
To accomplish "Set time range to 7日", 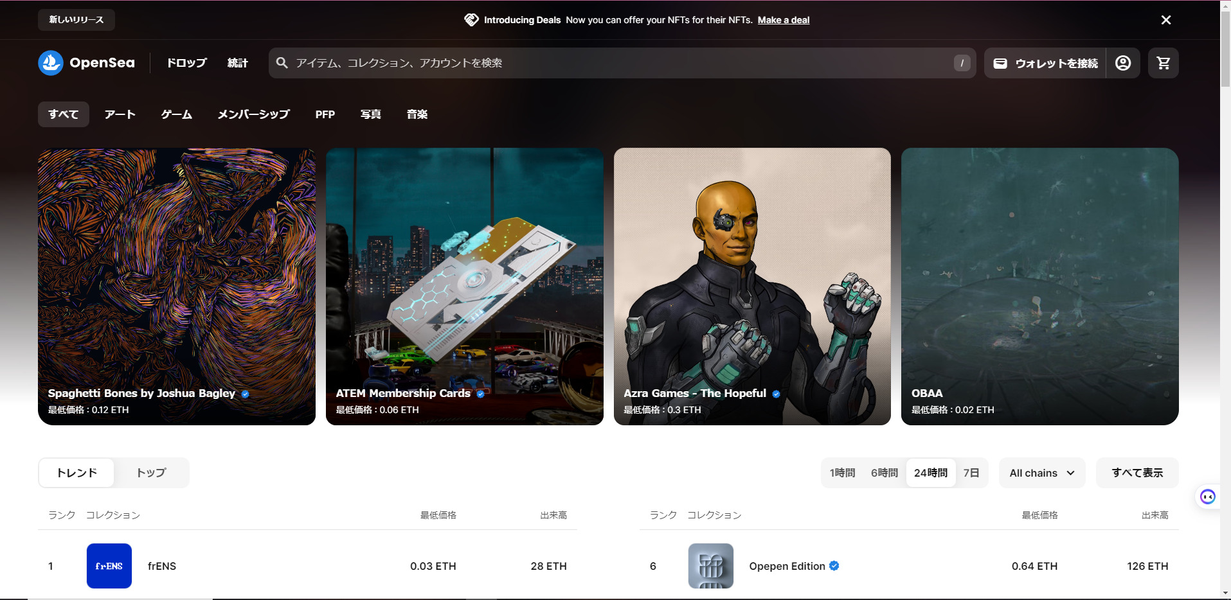I will [x=971, y=473].
